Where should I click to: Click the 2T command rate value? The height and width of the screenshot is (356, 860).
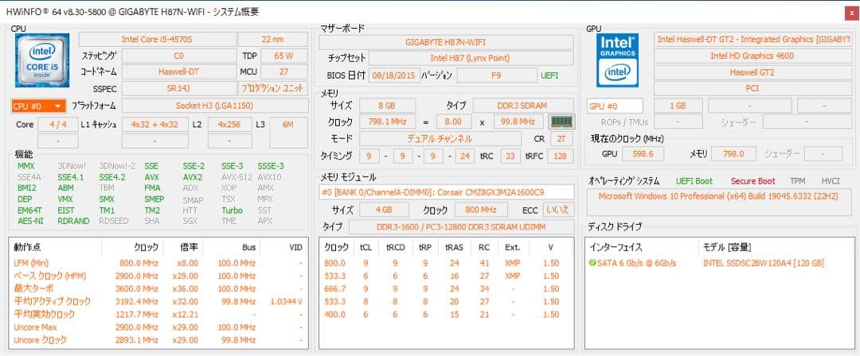click(561, 139)
